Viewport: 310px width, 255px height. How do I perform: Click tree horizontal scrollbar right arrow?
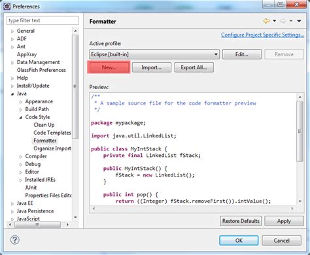coord(68,224)
